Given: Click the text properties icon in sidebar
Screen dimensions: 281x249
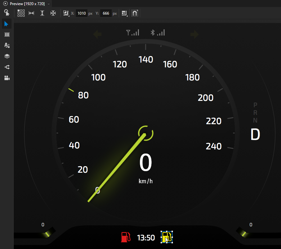Looking at the screenshot, I should point(7,45).
